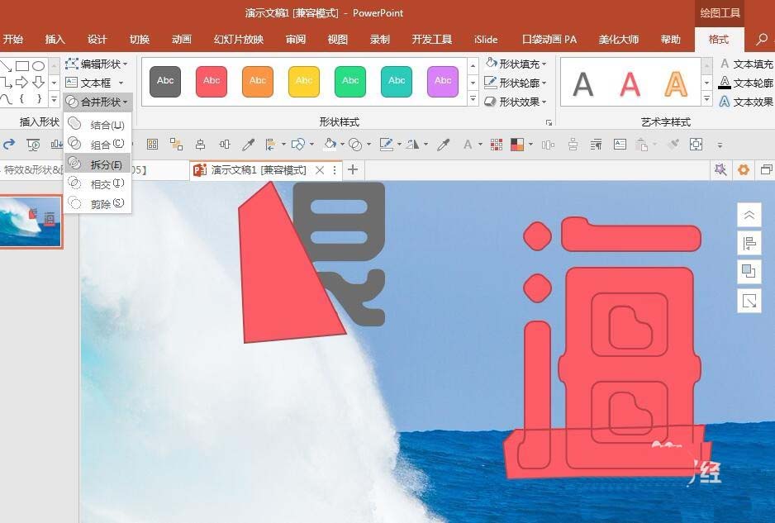Switch to the 插入 ribbon tab

pos(55,39)
